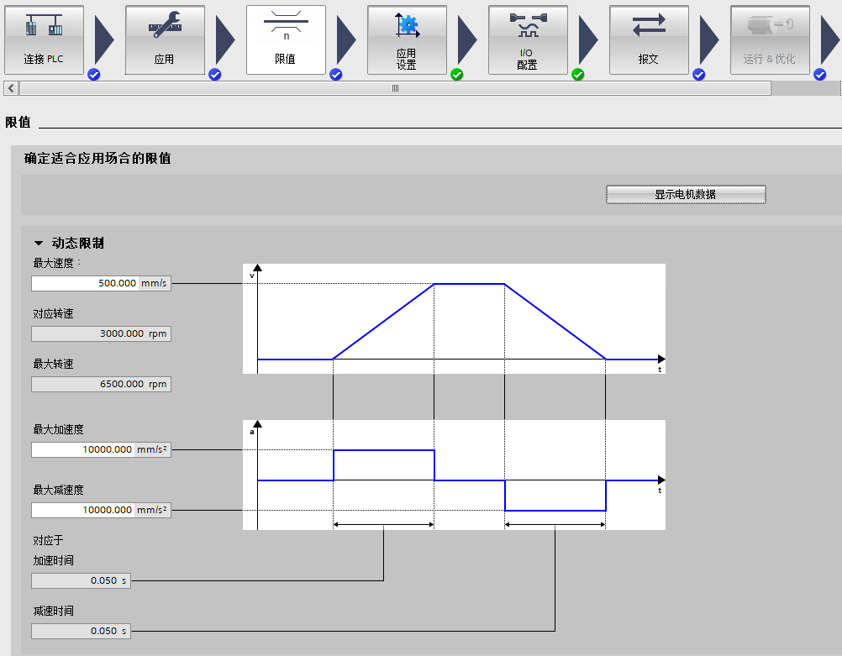842x656 pixels.
Task: Click the 对应转速 label
Action: point(53,313)
